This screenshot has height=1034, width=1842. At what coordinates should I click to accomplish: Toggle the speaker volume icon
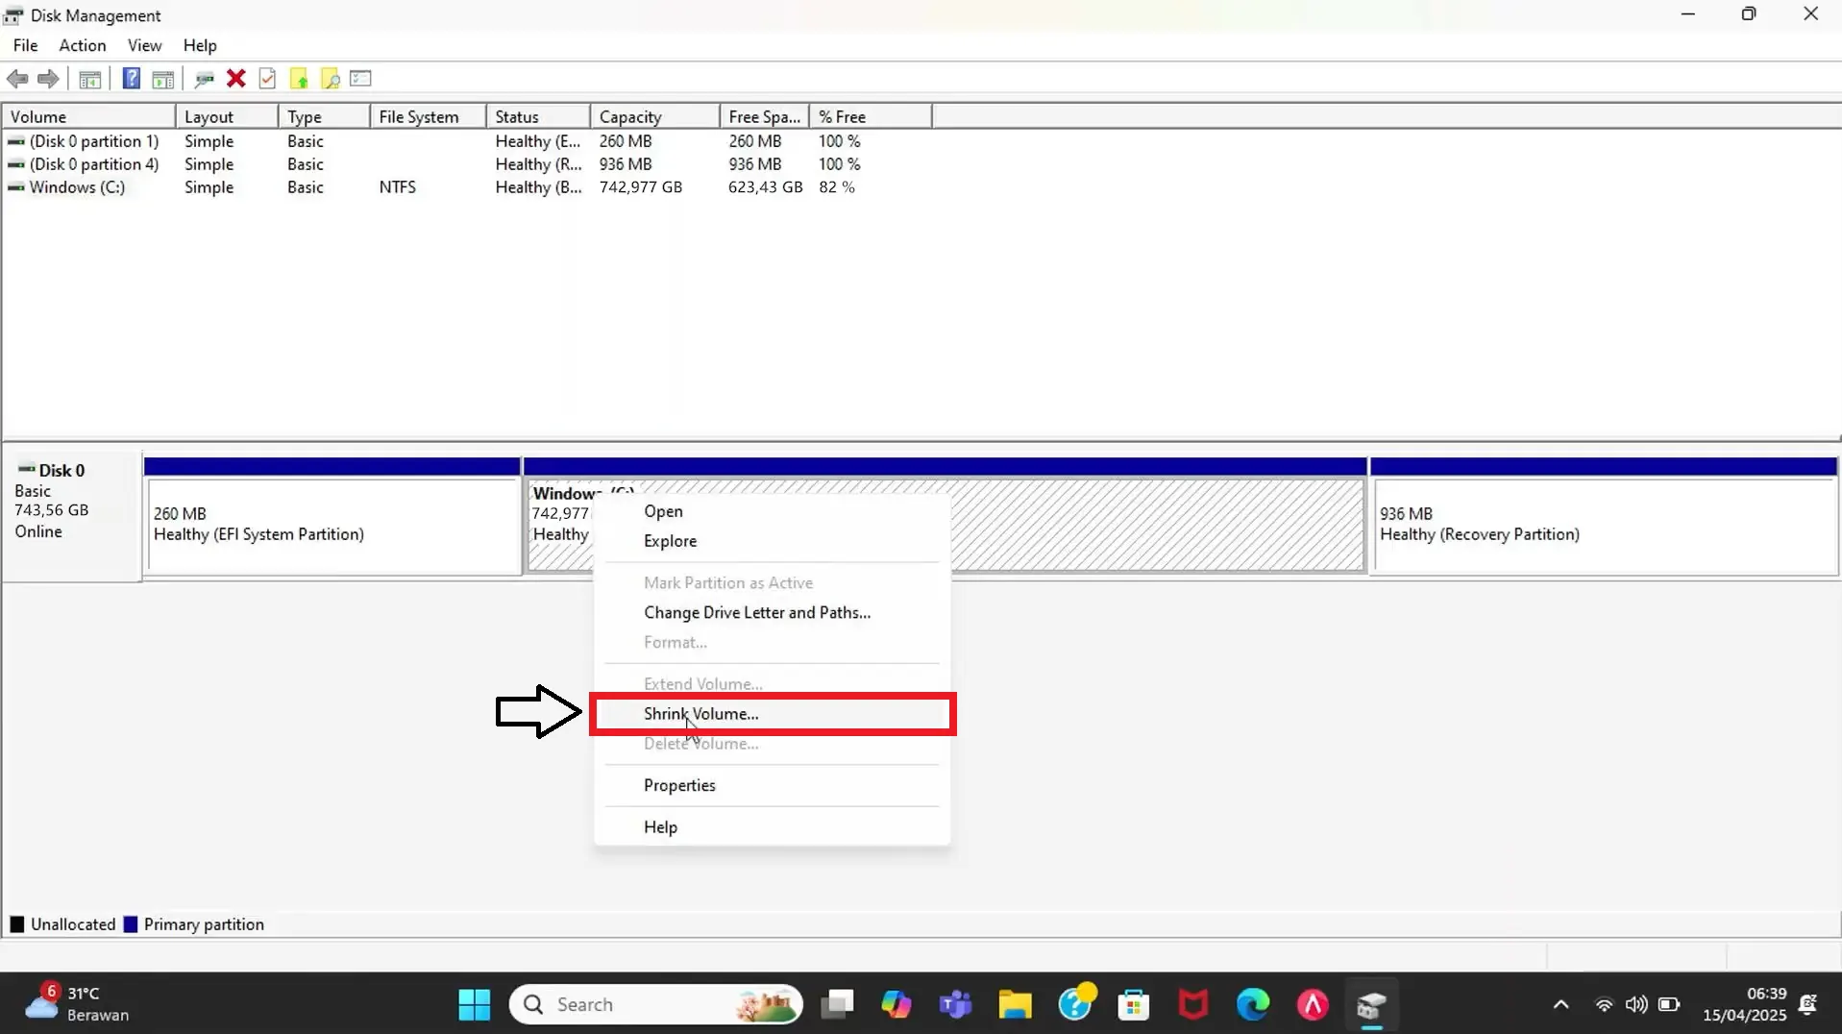[1637, 1005]
